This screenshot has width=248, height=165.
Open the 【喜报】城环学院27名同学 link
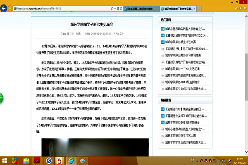click(x=185, y=35)
